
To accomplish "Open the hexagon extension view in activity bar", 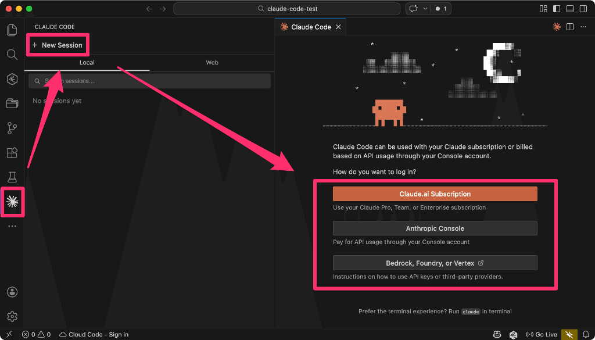I will tap(12, 79).
